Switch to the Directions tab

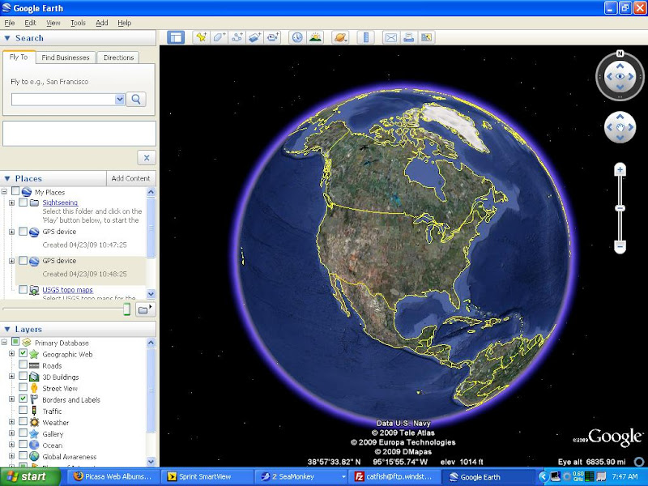[x=118, y=58]
